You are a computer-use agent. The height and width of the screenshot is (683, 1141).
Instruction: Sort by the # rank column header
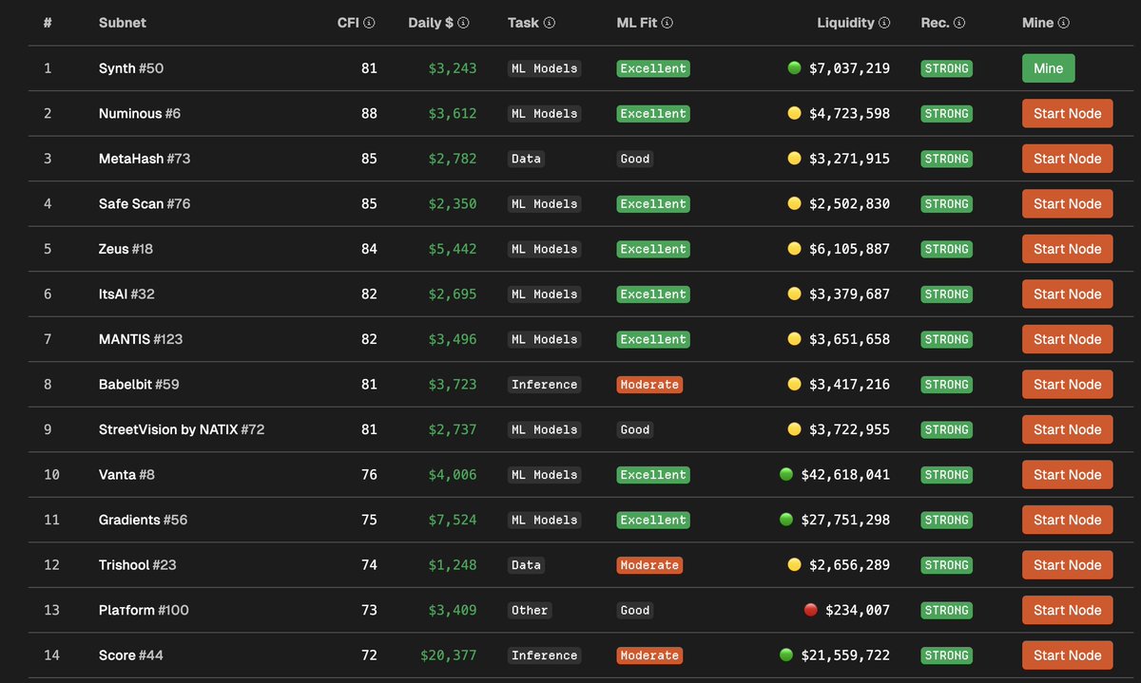pos(48,23)
